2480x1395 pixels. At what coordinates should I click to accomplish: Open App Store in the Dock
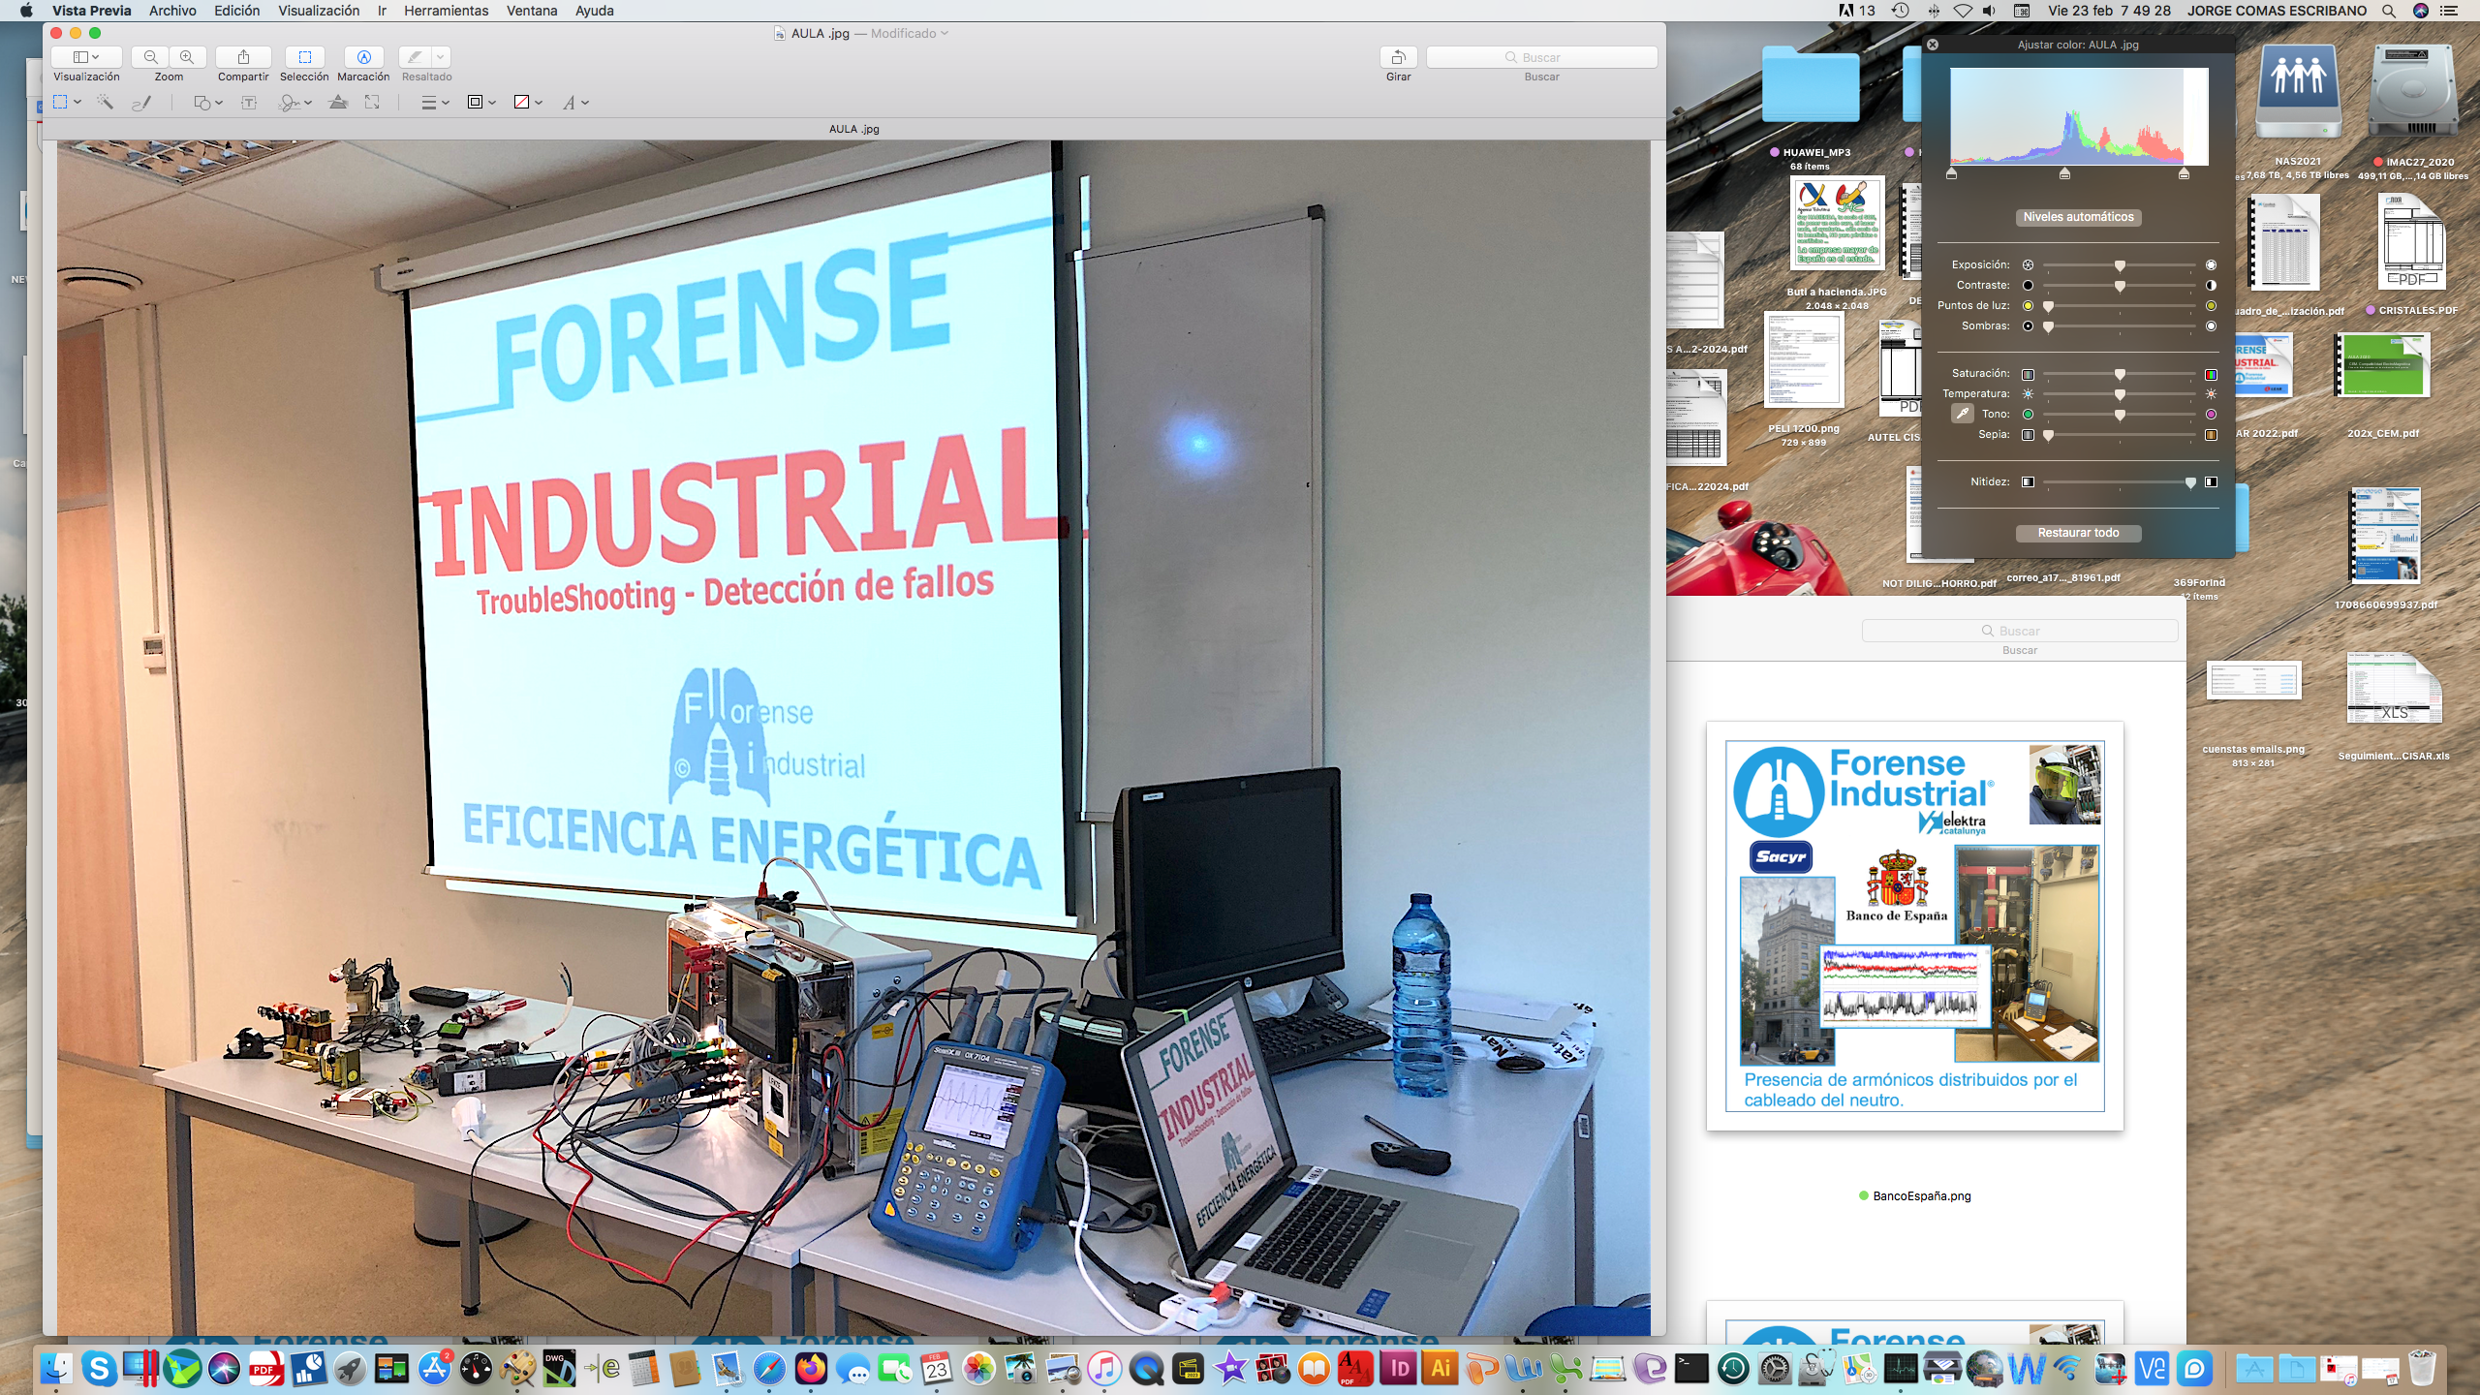[x=434, y=1369]
